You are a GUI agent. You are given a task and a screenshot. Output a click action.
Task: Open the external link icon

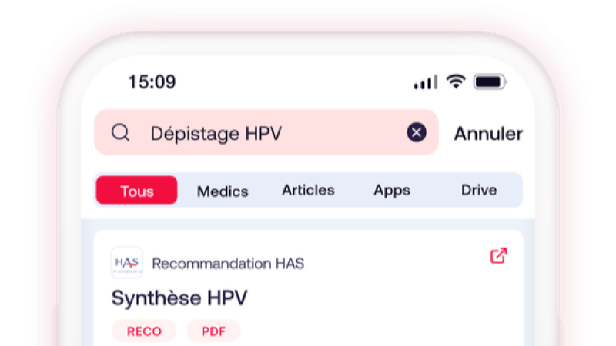point(498,256)
